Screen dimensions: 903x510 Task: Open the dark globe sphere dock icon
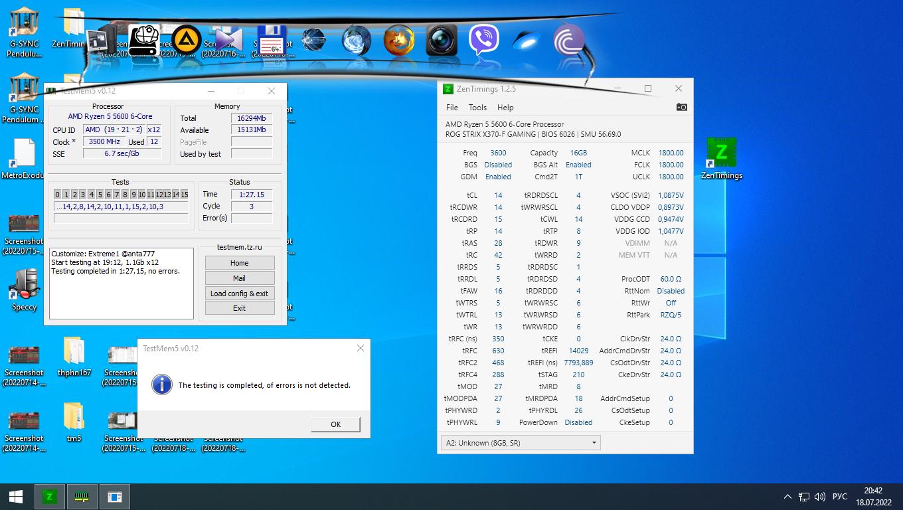(313, 40)
